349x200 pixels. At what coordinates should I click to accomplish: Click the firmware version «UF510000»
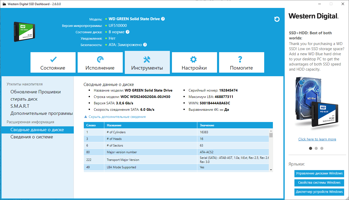coord(118,26)
